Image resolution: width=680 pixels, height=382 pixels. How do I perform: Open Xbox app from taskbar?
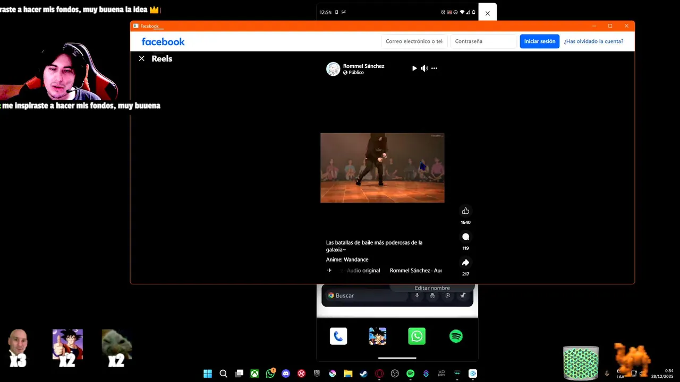(x=255, y=374)
